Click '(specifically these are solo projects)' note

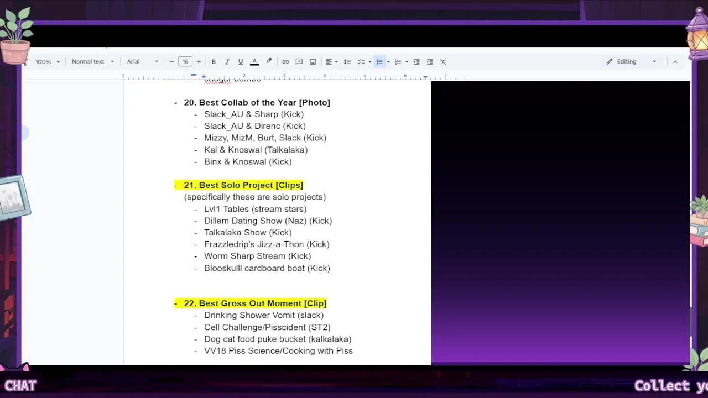(255, 197)
